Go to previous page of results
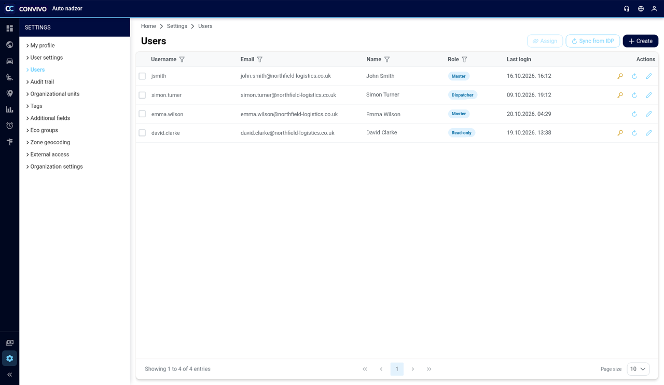Viewport: 664px width, 385px height. (x=381, y=369)
